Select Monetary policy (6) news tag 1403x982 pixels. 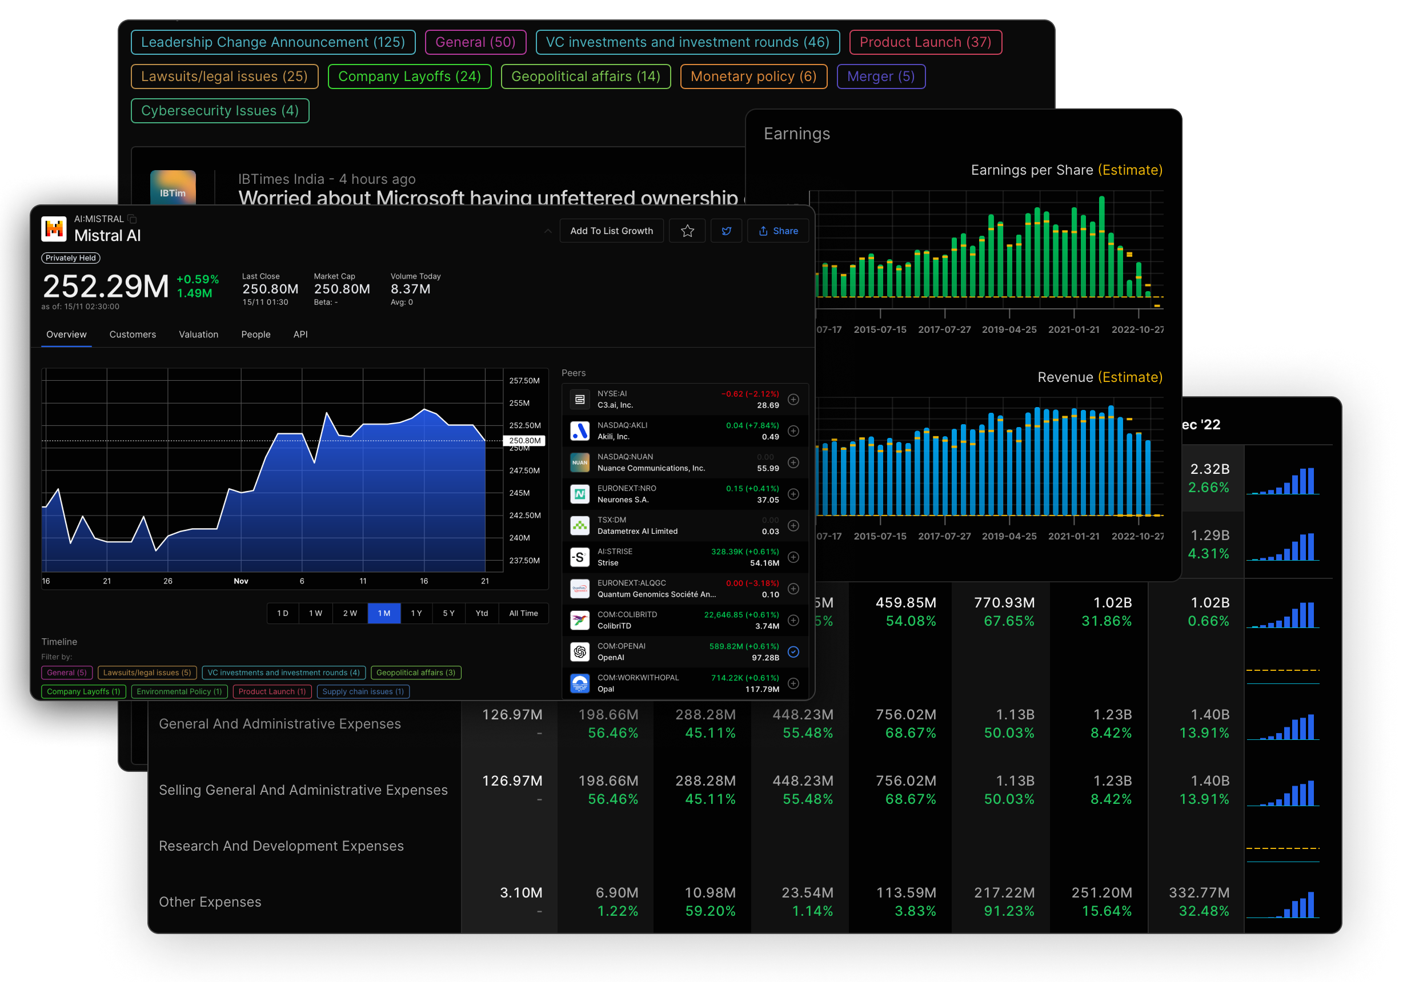[x=753, y=77]
